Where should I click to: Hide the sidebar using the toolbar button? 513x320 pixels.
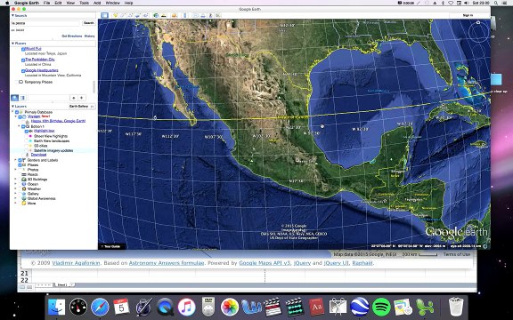point(104,15)
